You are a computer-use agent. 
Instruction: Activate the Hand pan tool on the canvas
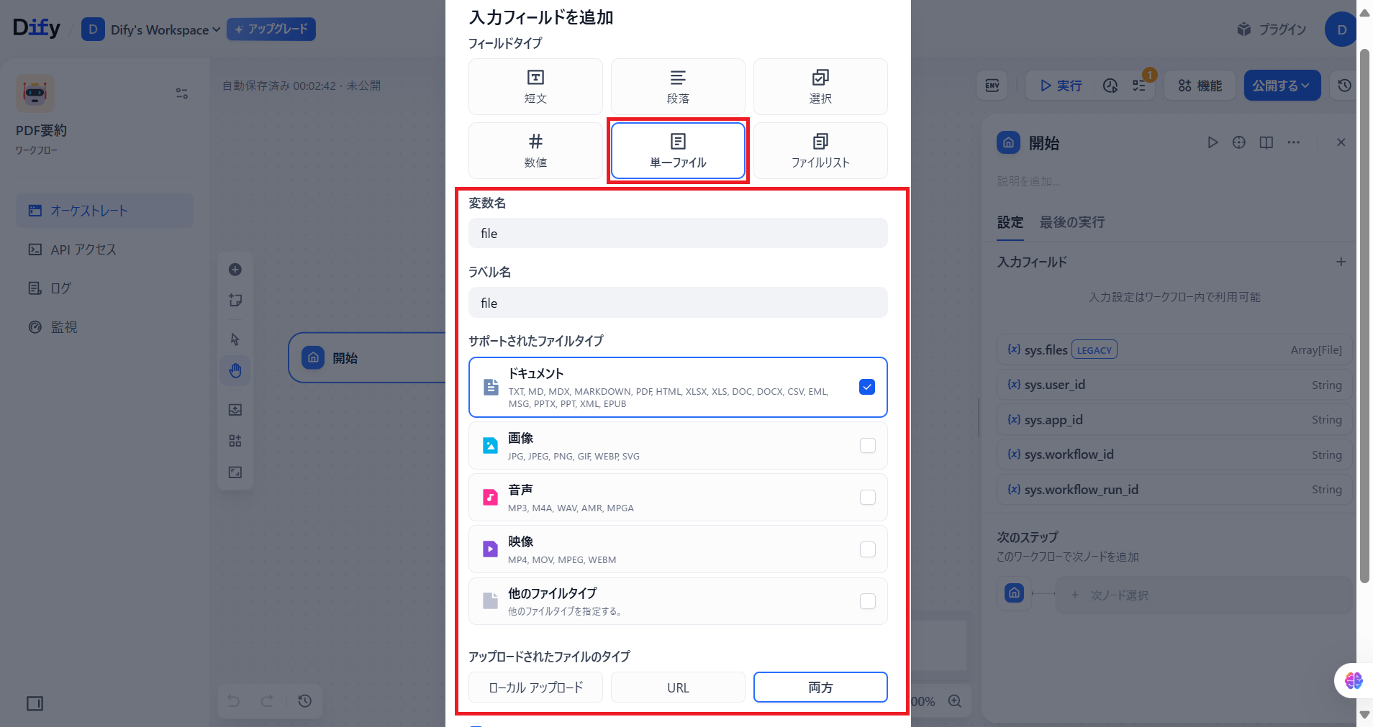click(x=235, y=370)
